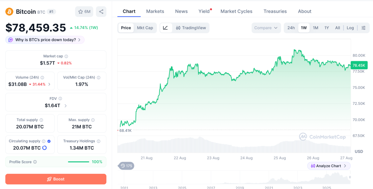The height and width of the screenshot is (189, 373).
Task: Click the Treasury Holdings info icon
Action: point(98,141)
